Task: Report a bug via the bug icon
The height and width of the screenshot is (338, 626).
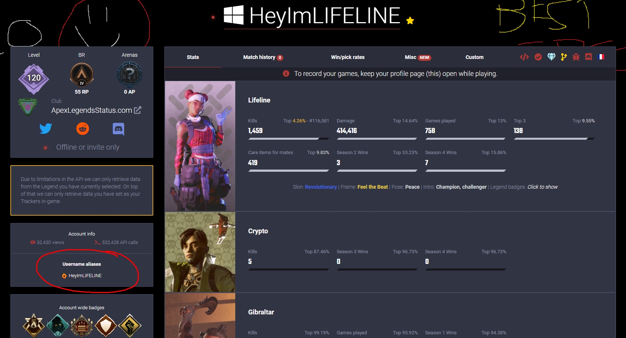Action: coord(576,57)
